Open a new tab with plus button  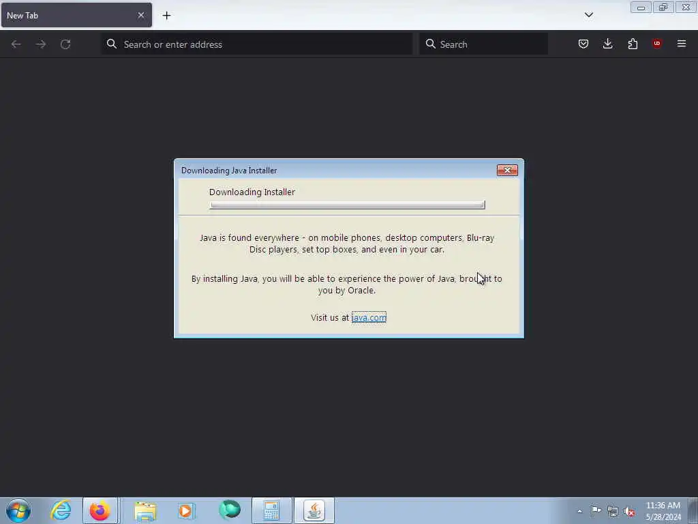click(x=166, y=16)
